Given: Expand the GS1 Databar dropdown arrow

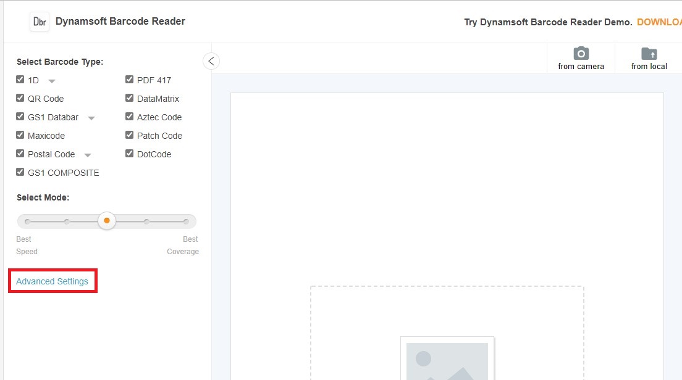Looking at the screenshot, I should (x=91, y=118).
